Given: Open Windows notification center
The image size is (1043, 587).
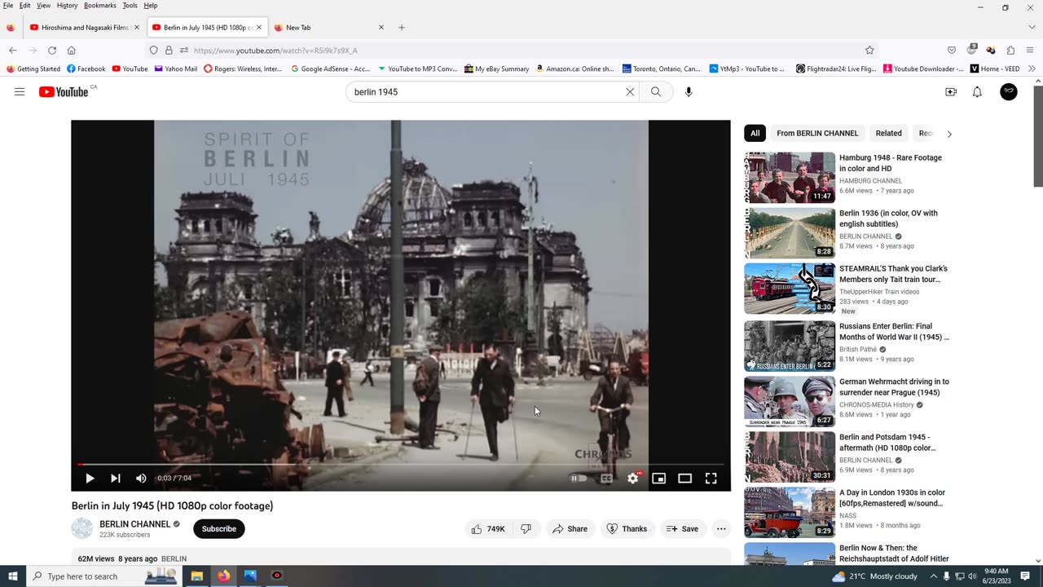Looking at the screenshot, I should click(1025, 576).
